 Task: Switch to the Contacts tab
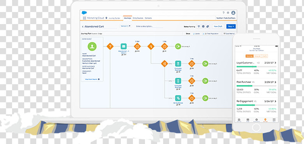(x=148, y=18)
